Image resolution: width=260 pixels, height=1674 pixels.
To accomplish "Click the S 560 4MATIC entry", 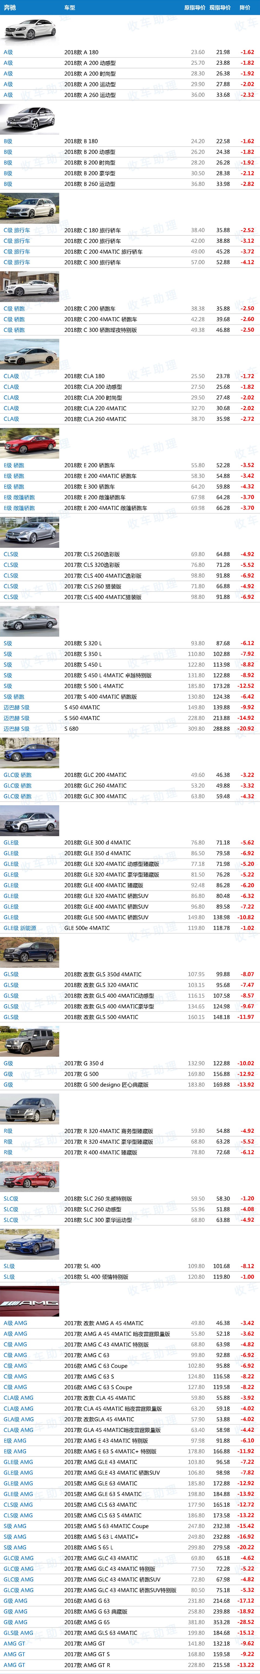I will (x=130, y=718).
